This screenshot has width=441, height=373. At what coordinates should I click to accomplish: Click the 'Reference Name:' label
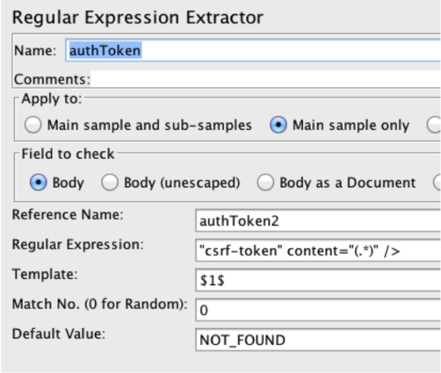(68, 215)
